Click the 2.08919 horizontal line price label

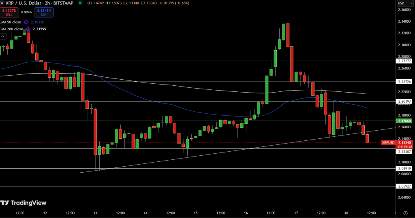(x=404, y=169)
